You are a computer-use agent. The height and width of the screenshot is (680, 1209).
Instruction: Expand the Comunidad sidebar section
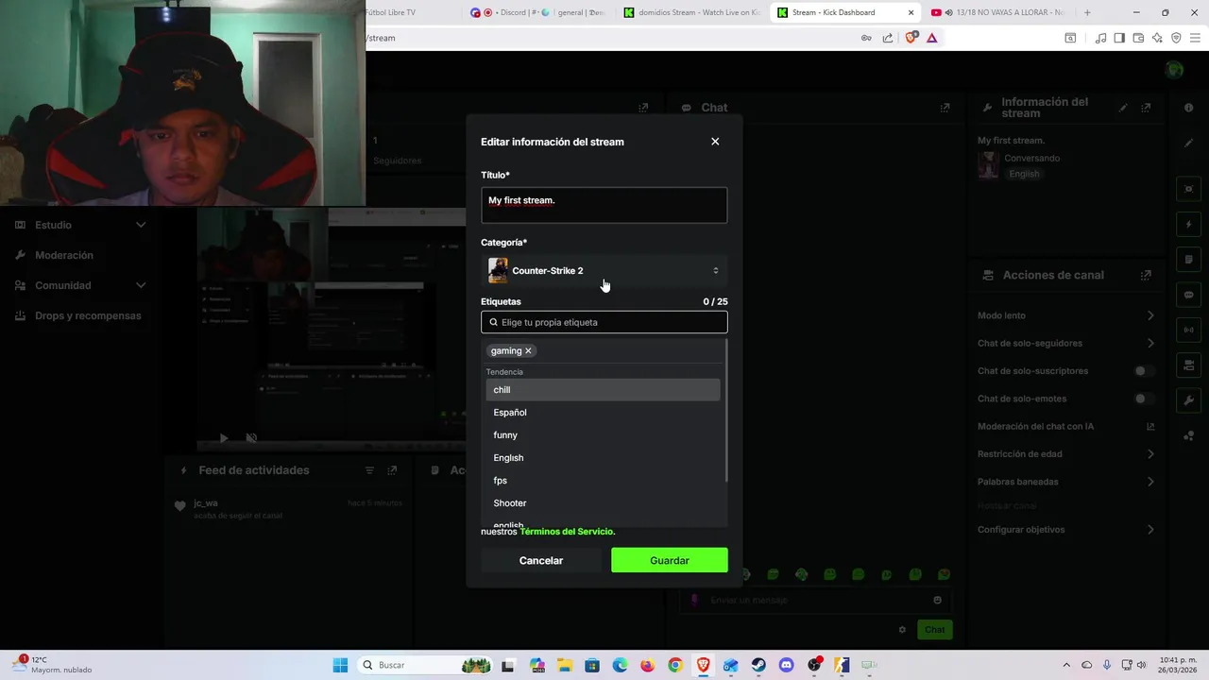80,285
